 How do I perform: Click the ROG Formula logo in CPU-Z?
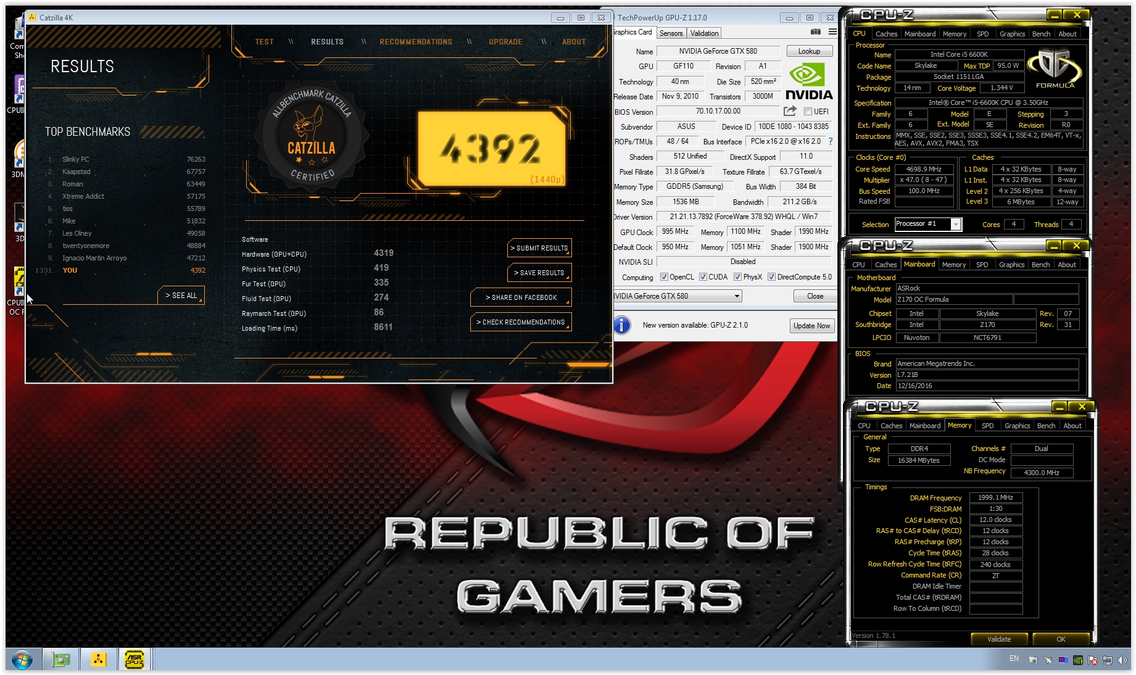click(1055, 68)
